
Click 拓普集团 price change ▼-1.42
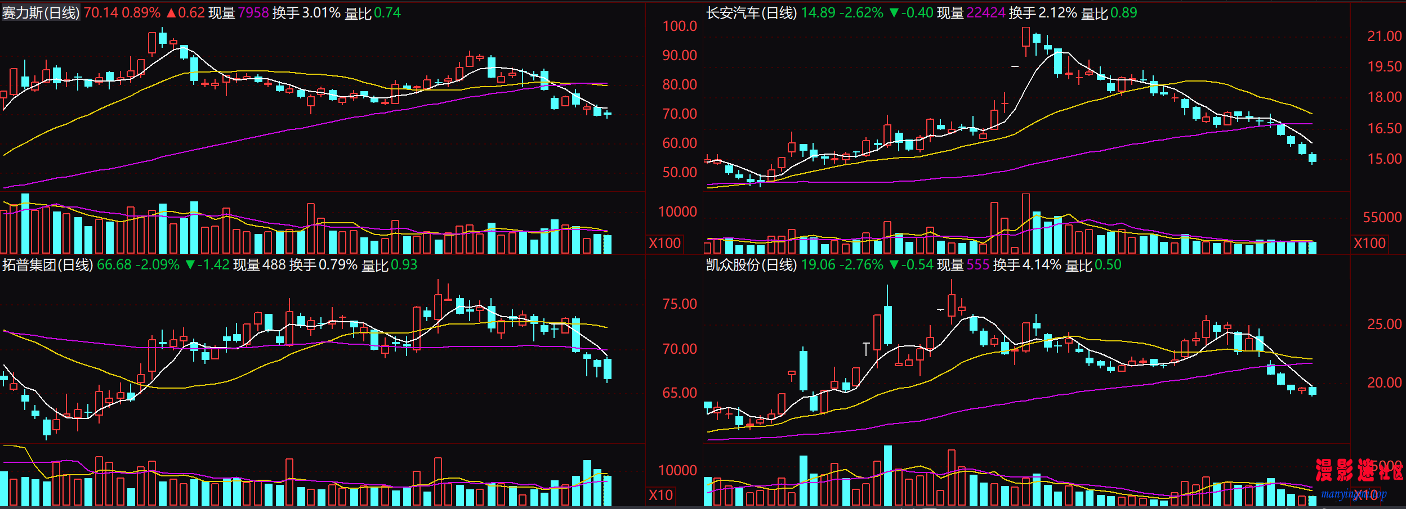[207, 265]
